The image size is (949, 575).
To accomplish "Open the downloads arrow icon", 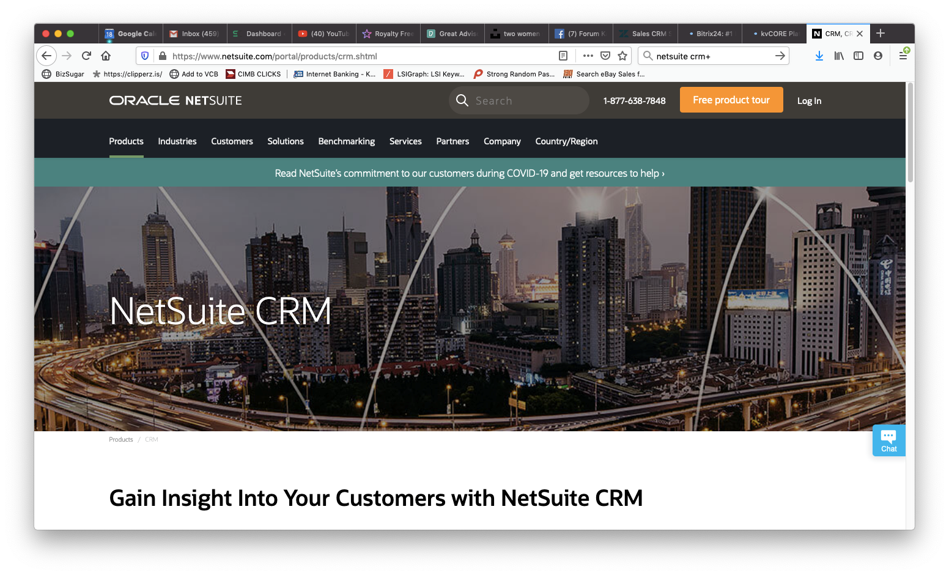I will 819,56.
